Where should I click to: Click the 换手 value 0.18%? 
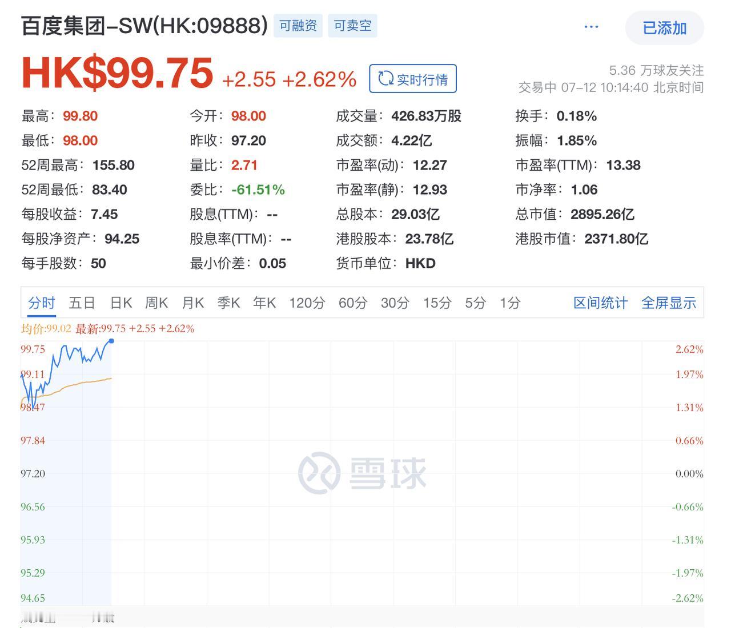(577, 116)
